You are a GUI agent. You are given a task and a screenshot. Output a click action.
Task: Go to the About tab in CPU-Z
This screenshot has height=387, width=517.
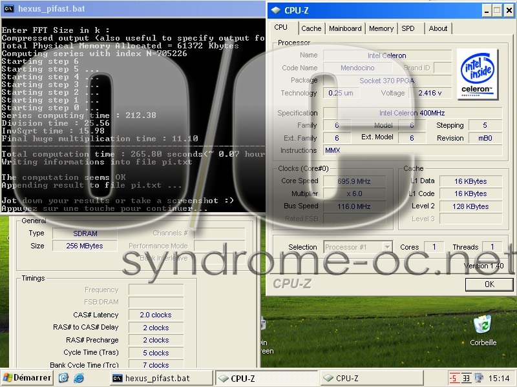tap(438, 28)
